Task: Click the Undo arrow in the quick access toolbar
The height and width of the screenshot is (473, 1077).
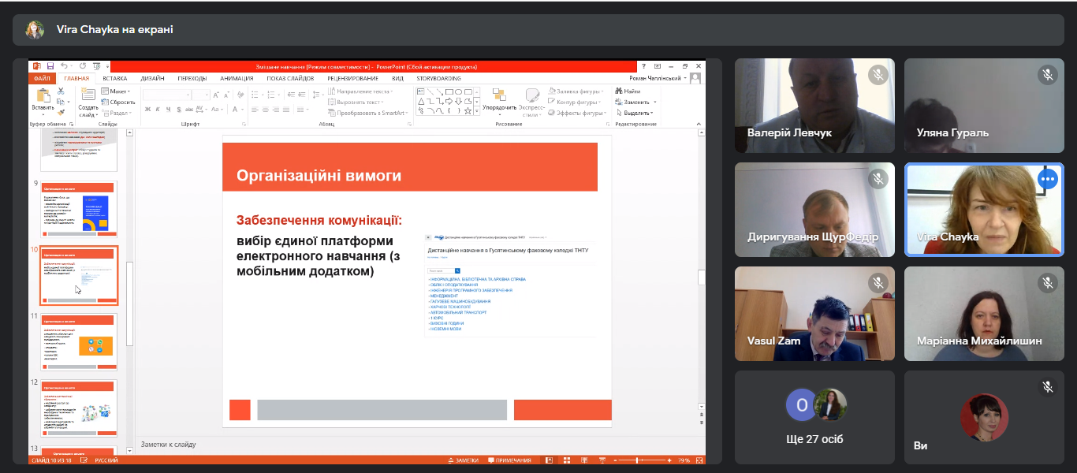Action: click(x=64, y=65)
